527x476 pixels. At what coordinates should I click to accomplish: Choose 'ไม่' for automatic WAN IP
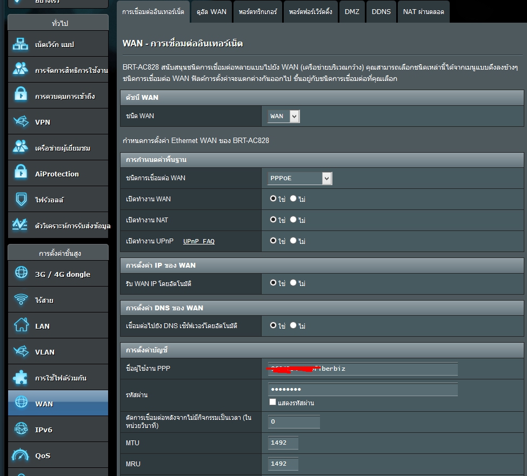click(293, 282)
